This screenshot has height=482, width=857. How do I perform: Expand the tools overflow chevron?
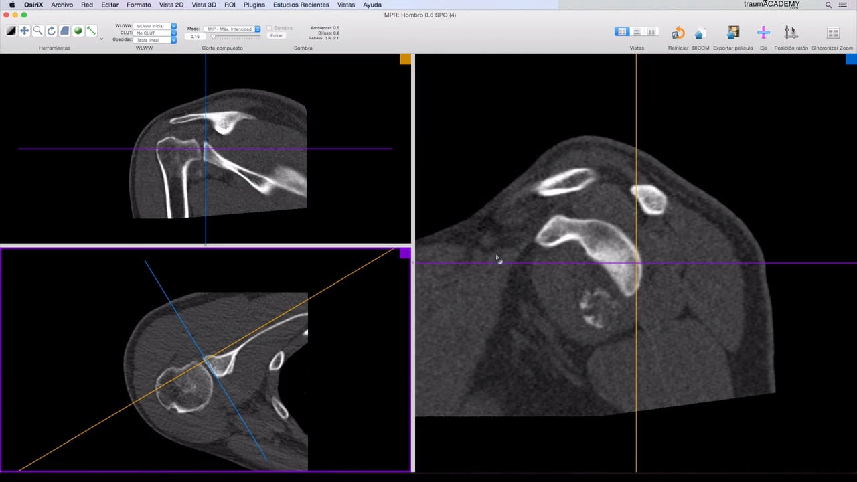tap(101, 39)
